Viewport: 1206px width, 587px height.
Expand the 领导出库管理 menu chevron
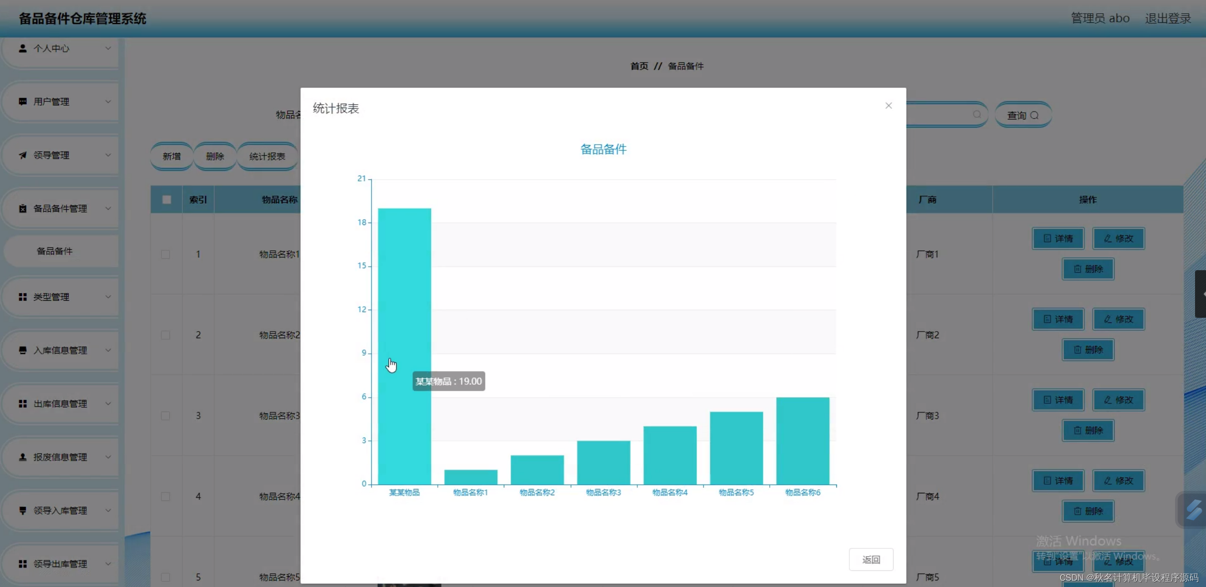coord(108,564)
